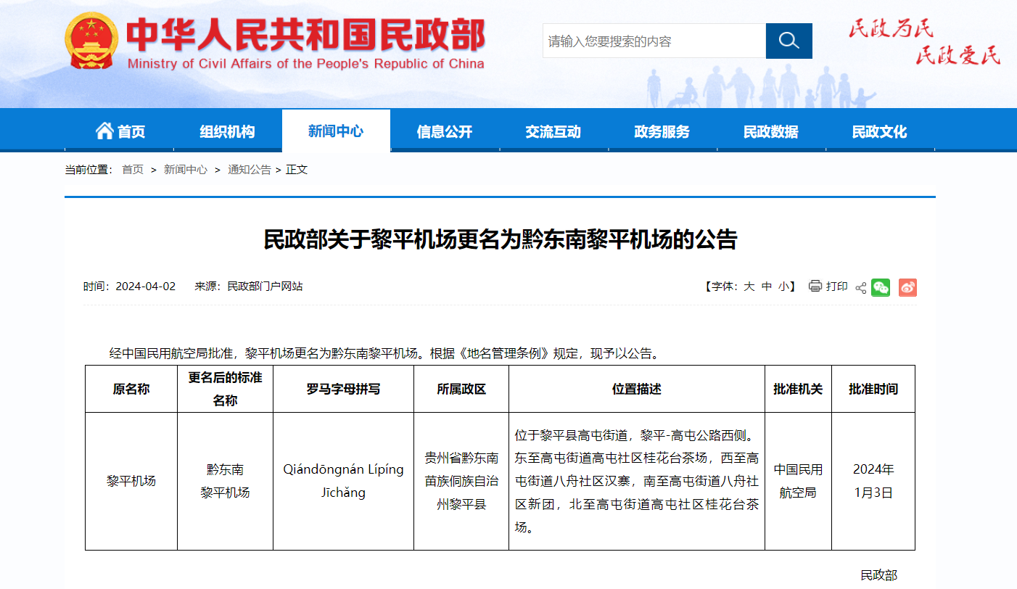1017x589 pixels.
Task: Set font size to 大
Action: tap(749, 287)
